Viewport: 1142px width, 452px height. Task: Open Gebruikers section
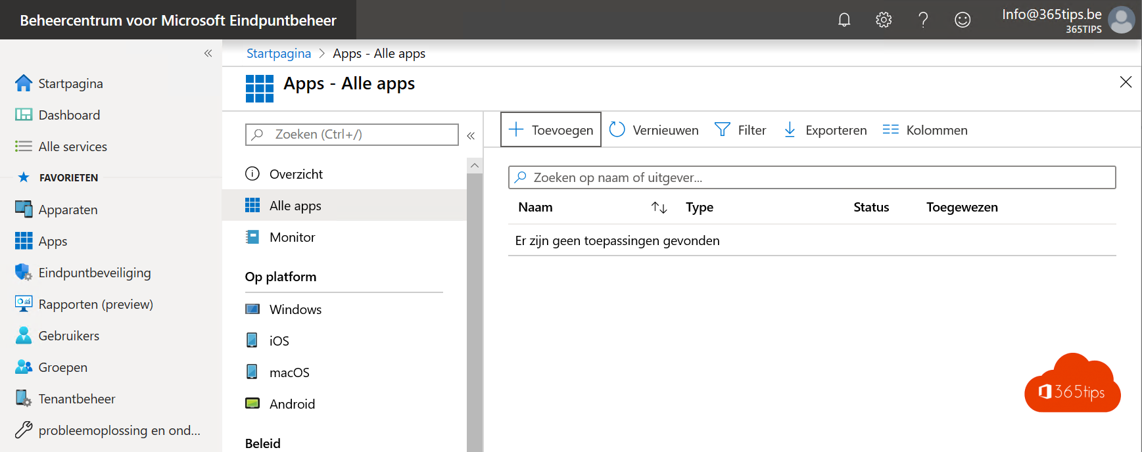pyautogui.click(x=68, y=336)
